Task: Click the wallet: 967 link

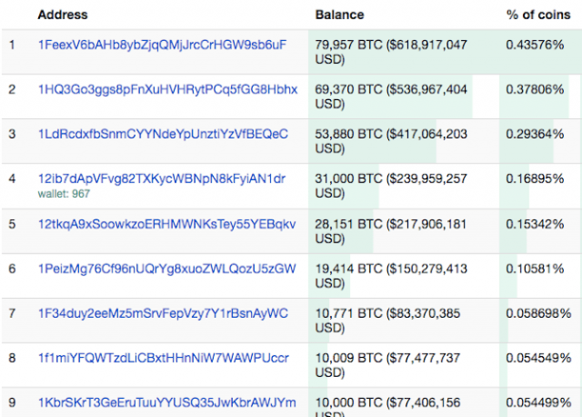Action: point(64,194)
